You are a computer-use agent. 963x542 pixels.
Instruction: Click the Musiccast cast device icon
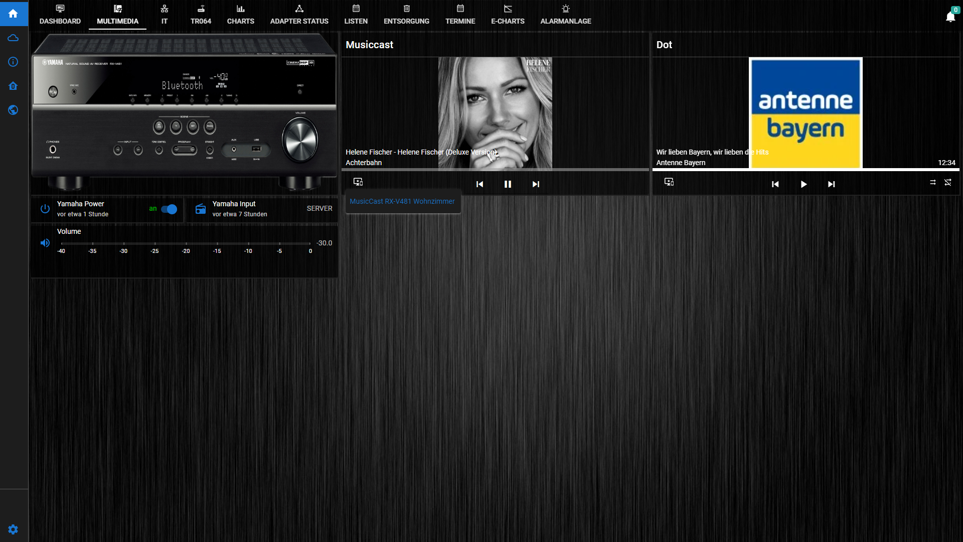358,182
